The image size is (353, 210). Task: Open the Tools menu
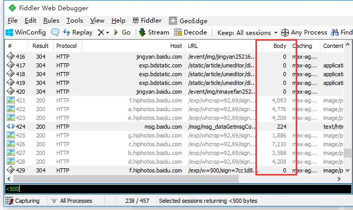tap(75, 21)
